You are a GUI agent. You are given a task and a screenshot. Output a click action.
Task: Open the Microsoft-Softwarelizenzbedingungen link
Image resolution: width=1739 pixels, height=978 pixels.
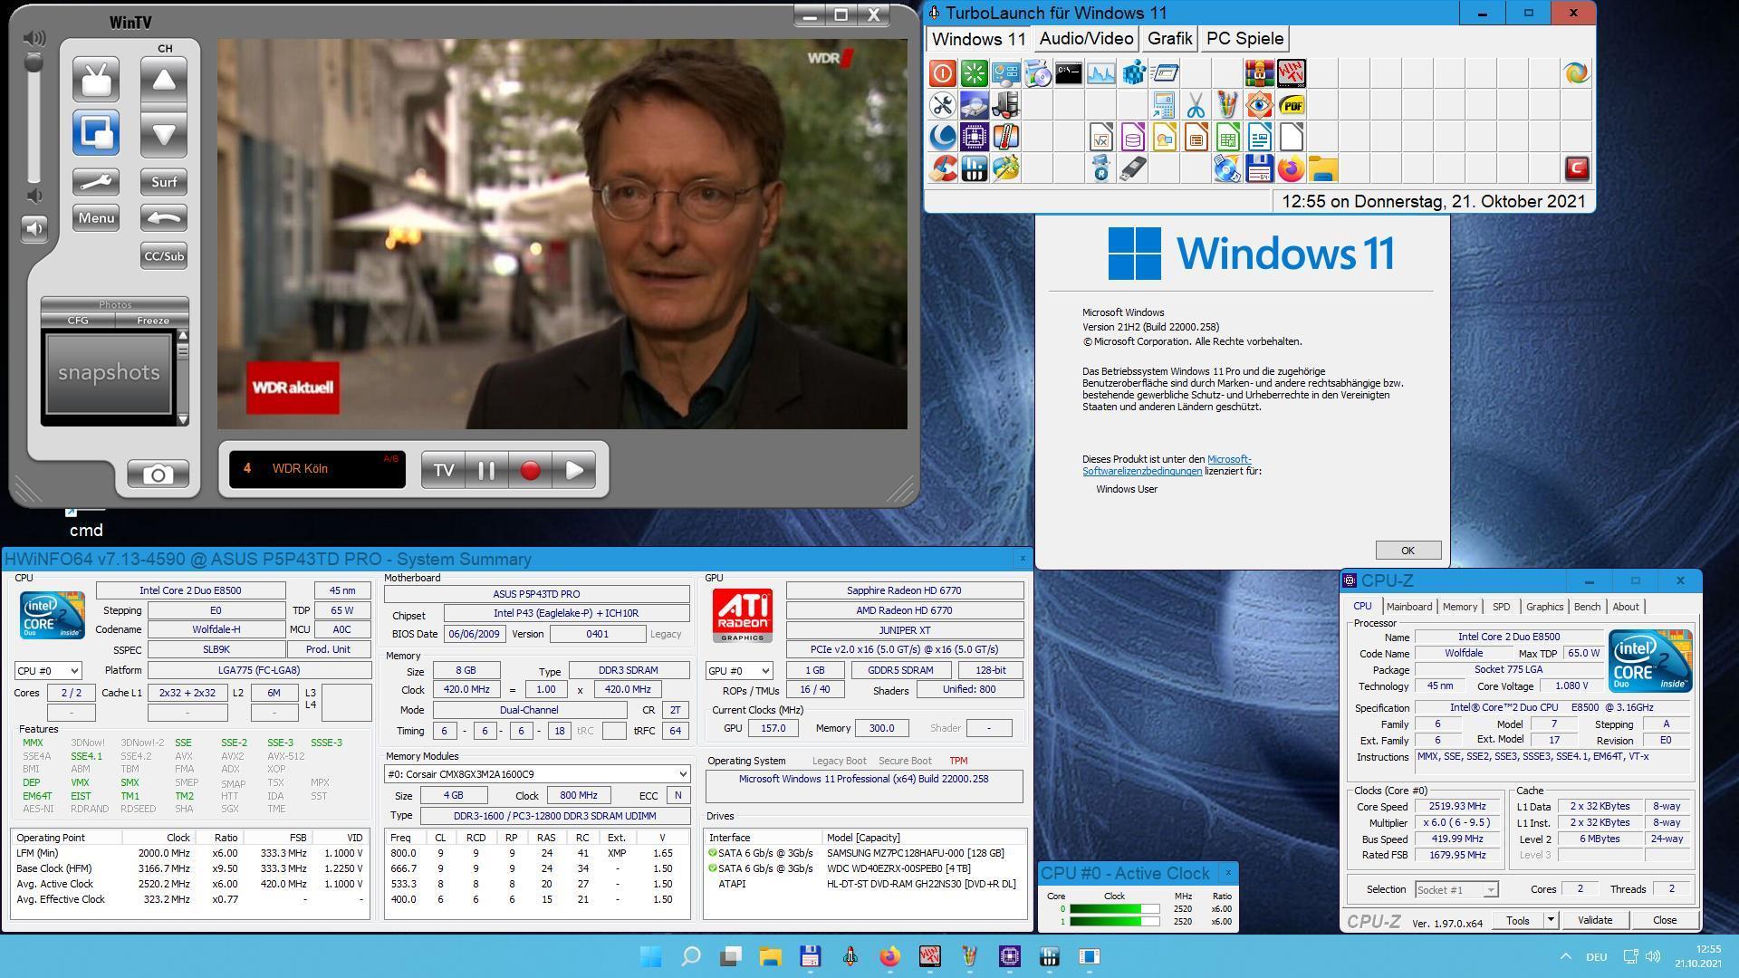tap(1142, 471)
